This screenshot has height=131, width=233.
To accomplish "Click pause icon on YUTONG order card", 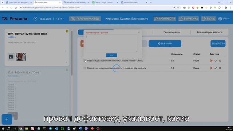I will pyautogui.click(x=67, y=70).
